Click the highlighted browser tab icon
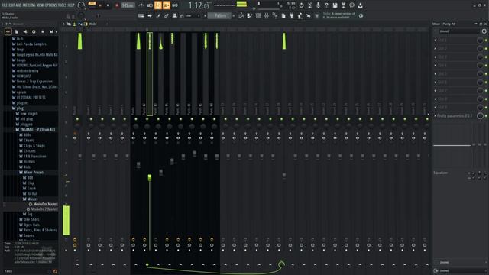This screenshot has width=489, height=275. (x=8, y=31)
